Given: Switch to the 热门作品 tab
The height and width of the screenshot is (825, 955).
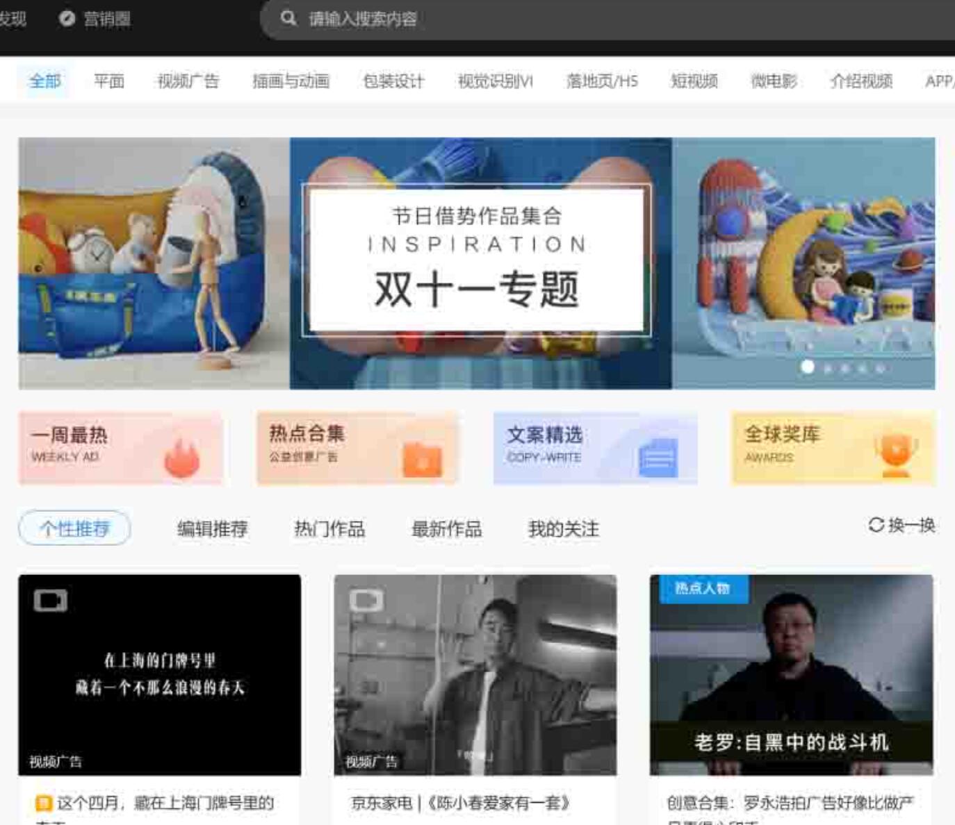Looking at the screenshot, I should tap(329, 529).
